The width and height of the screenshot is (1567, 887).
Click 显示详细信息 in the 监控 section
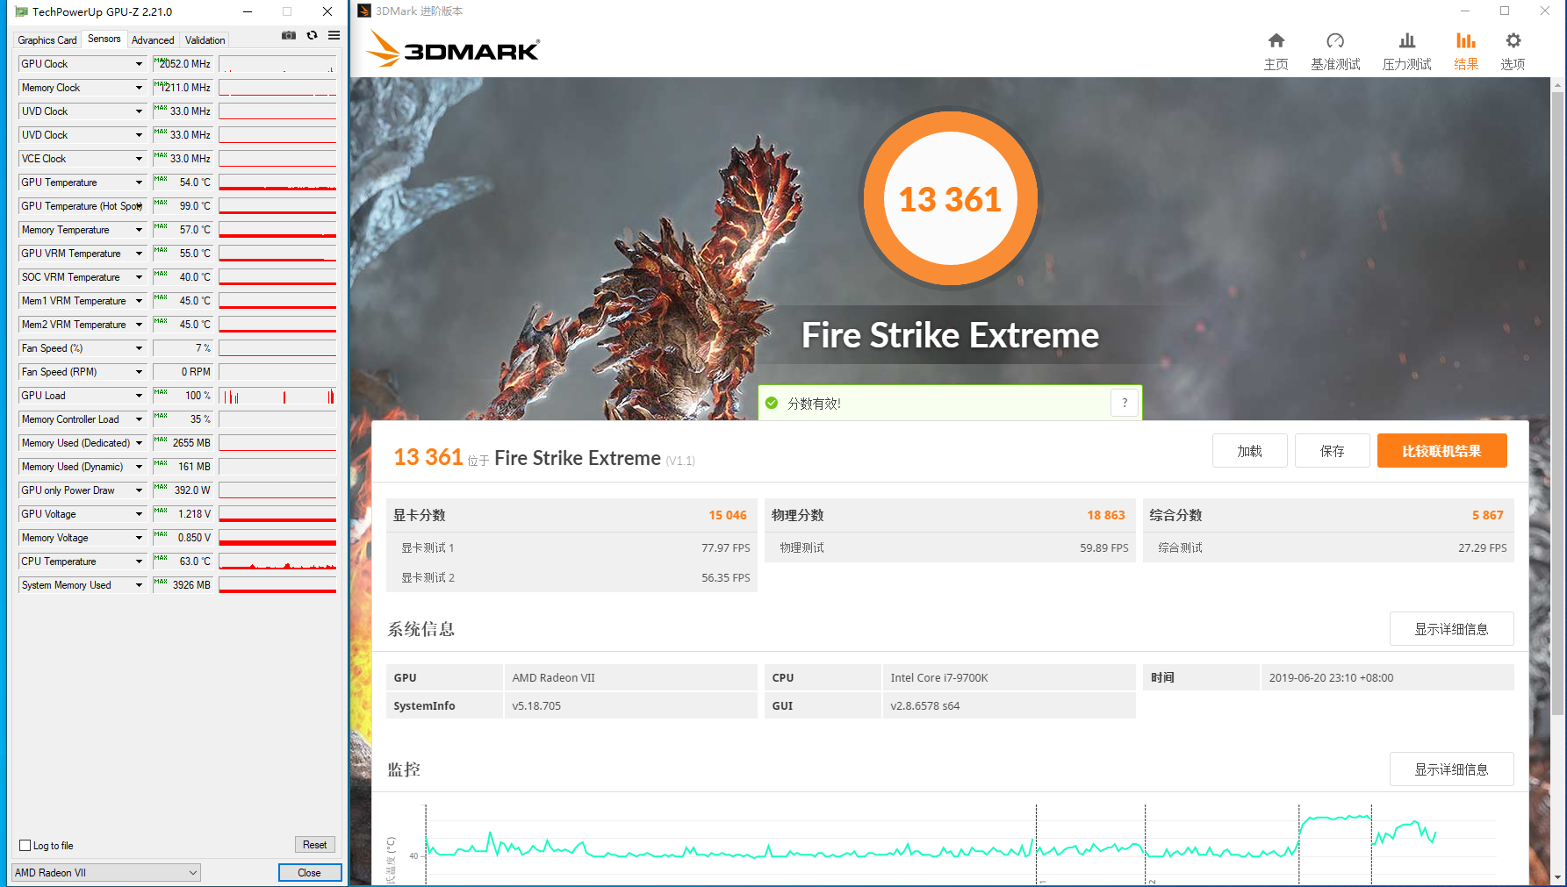tap(1451, 769)
